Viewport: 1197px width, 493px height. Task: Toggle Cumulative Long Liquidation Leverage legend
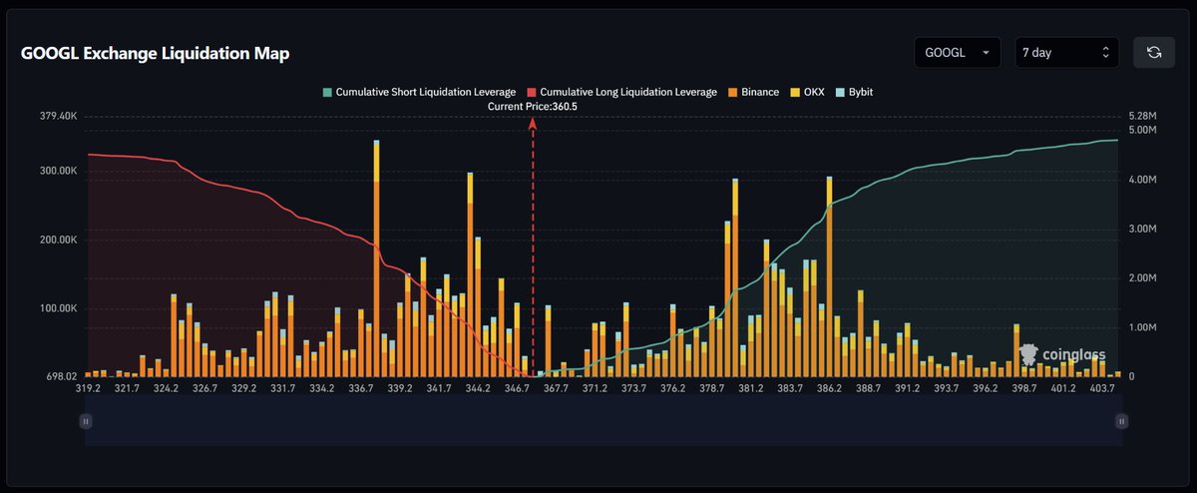coord(621,92)
